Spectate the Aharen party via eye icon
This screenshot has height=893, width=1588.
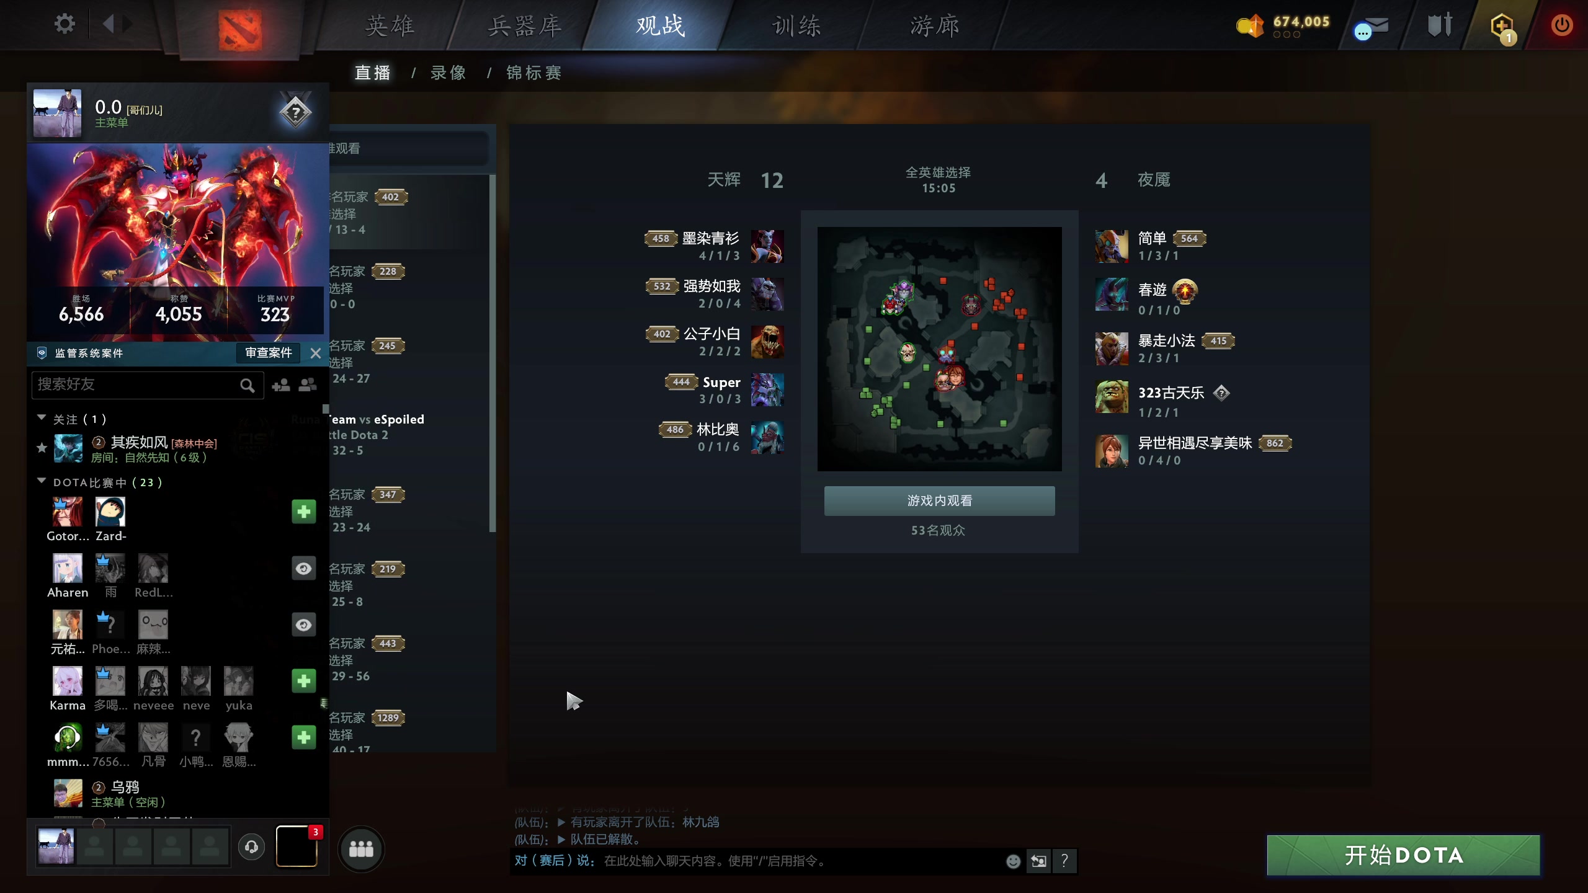[x=303, y=568]
